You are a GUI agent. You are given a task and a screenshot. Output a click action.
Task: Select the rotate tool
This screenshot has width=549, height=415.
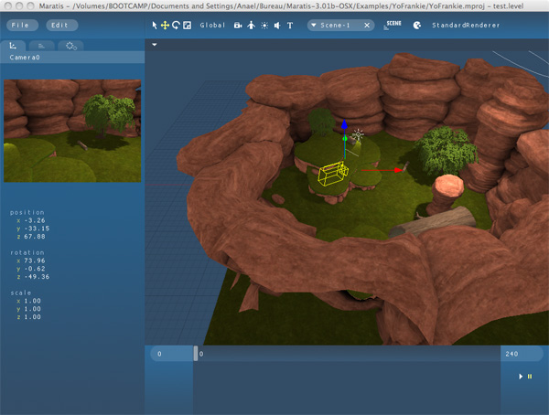click(x=176, y=26)
